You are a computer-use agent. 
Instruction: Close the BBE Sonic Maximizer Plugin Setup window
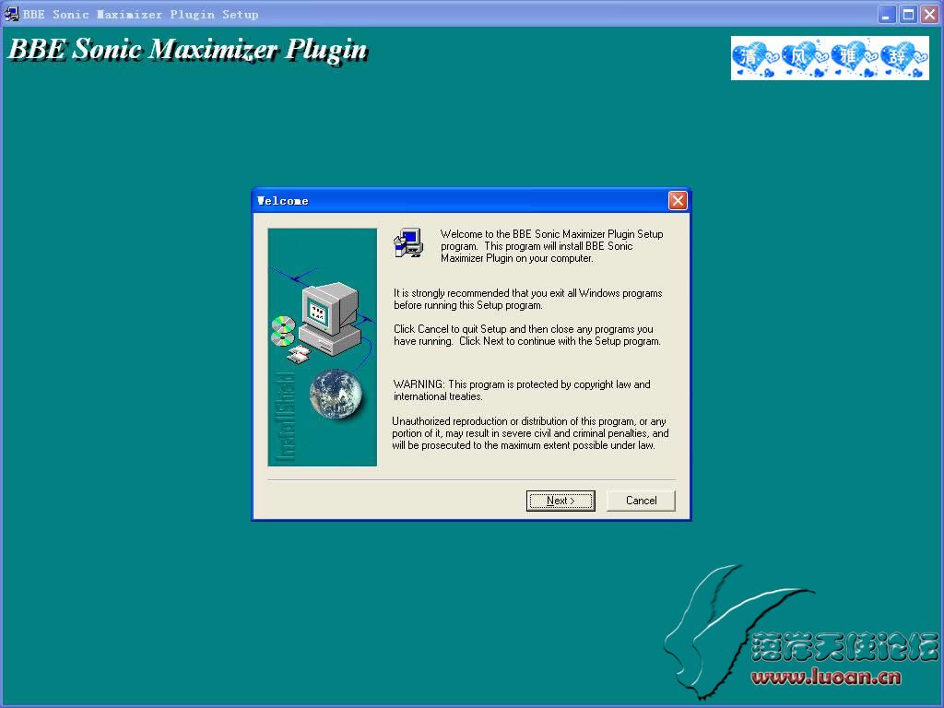click(929, 14)
